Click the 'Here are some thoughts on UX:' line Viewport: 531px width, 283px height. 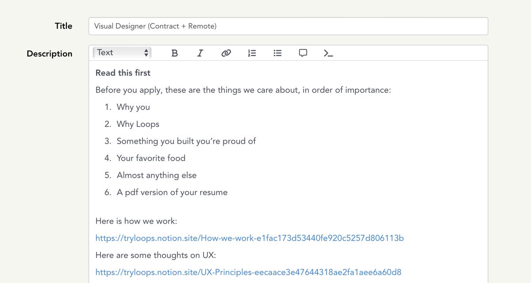pyautogui.click(x=156, y=255)
